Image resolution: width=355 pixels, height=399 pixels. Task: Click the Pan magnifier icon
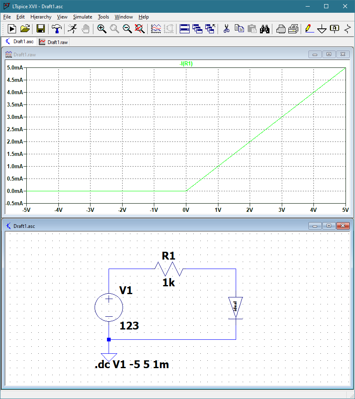[114, 29]
